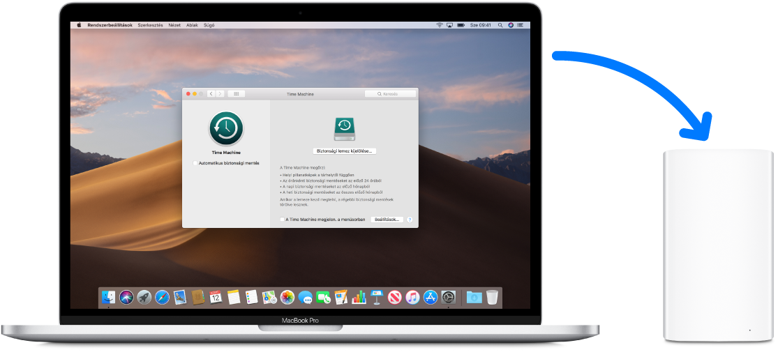Open the App Store icon in Dock
778x352 pixels.
[431, 298]
